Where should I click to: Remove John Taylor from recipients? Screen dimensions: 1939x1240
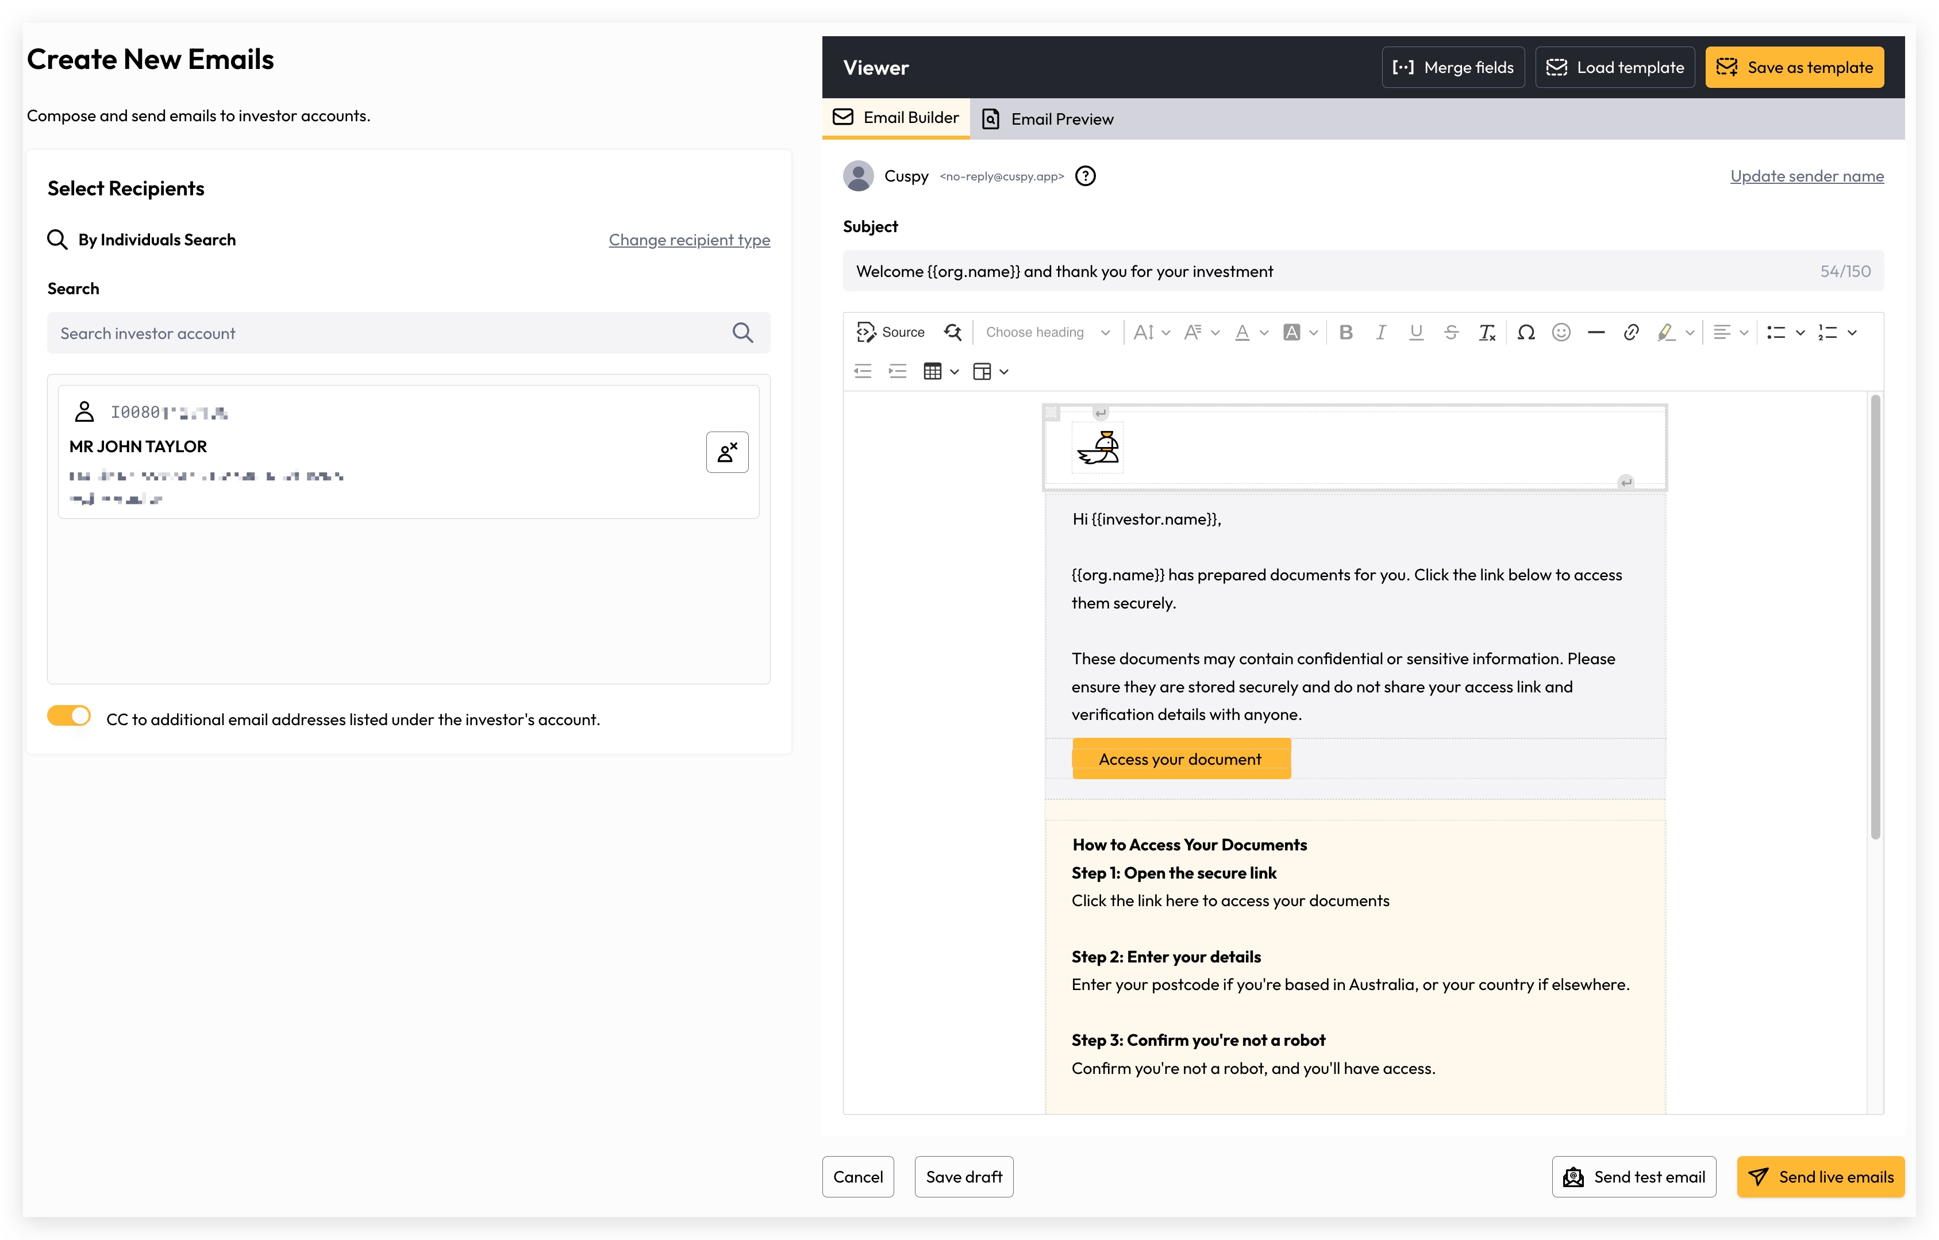pos(727,452)
